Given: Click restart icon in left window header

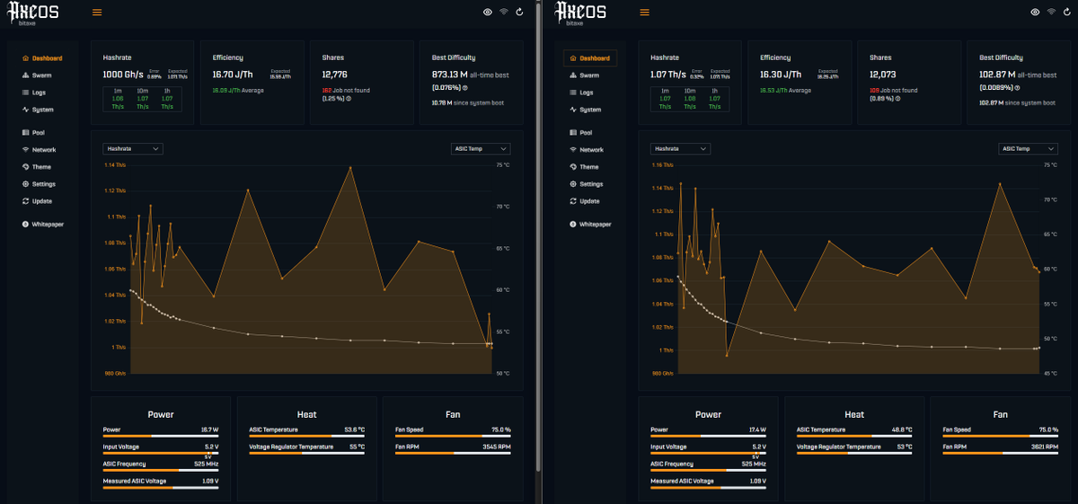Looking at the screenshot, I should tap(519, 12).
